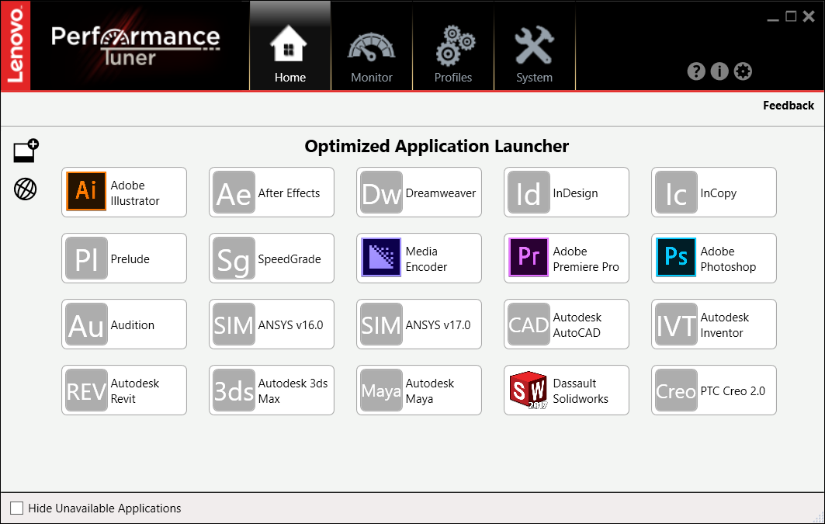Click the Feedback link

(x=789, y=106)
